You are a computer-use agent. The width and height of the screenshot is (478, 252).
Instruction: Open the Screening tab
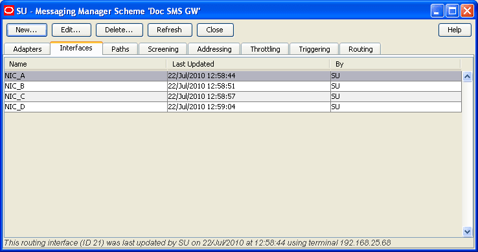163,49
